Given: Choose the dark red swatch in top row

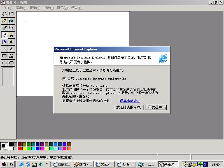Looking at the screenshot, I should 20,144.
